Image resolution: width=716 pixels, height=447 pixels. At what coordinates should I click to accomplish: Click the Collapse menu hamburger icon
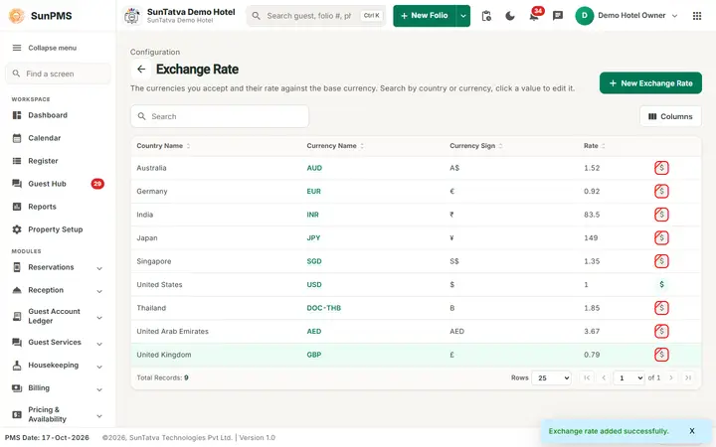(17, 48)
